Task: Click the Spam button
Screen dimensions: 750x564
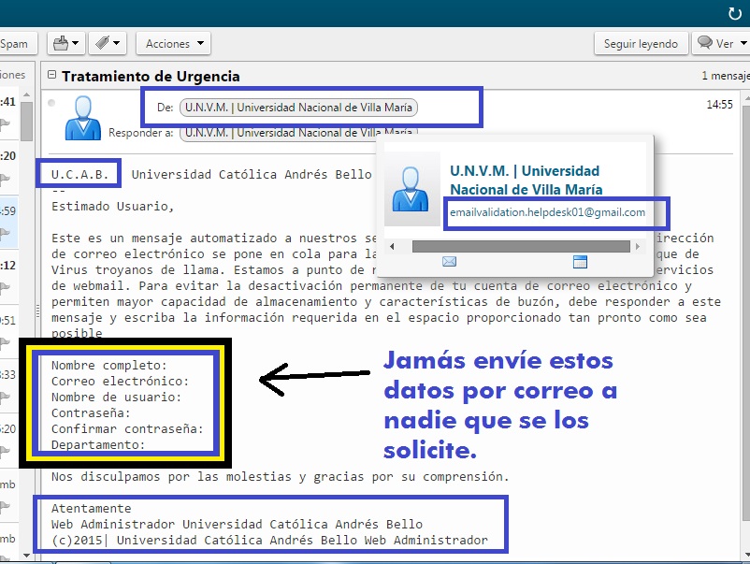Action: [17, 44]
